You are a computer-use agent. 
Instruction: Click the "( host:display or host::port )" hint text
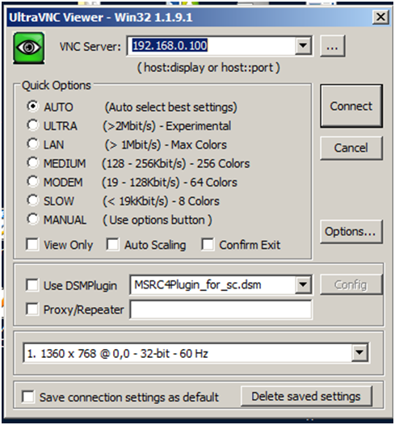click(208, 68)
